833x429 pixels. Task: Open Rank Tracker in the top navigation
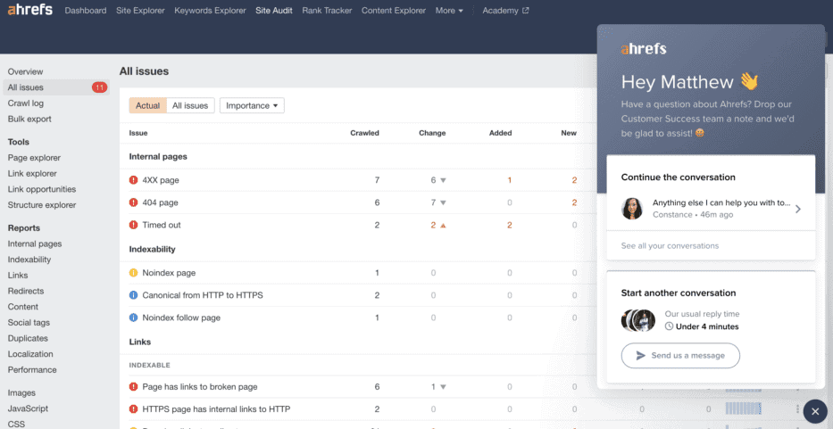tap(328, 11)
